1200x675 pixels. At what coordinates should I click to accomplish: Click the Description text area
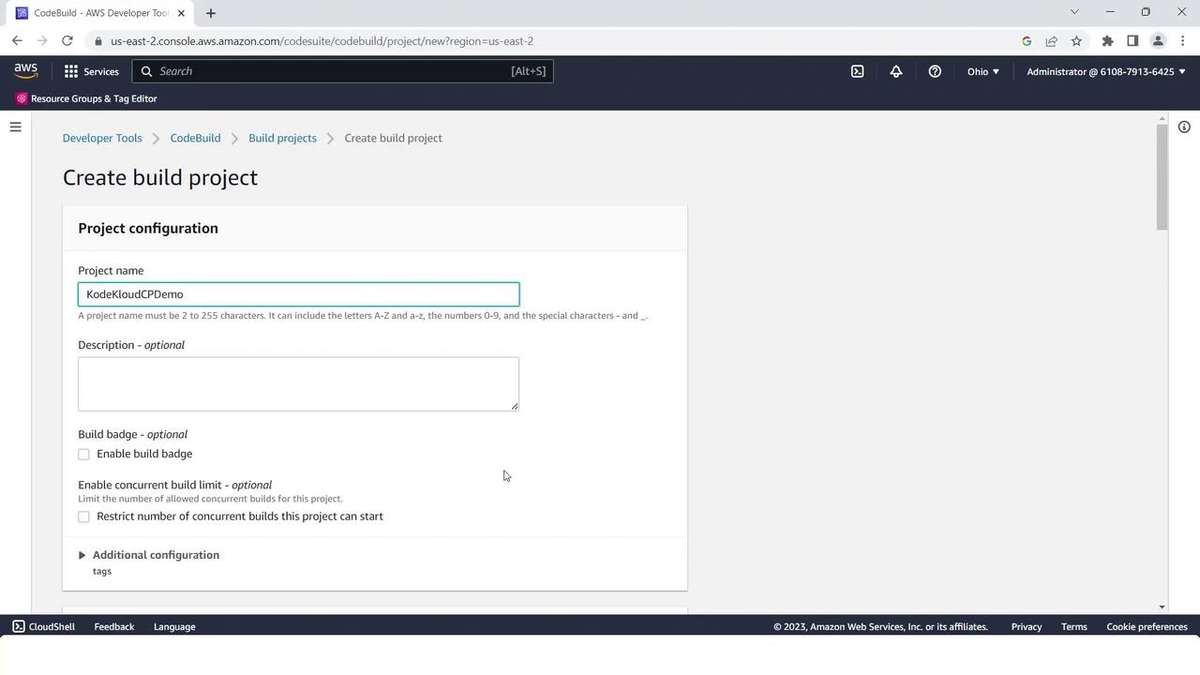click(x=298, y=383)
